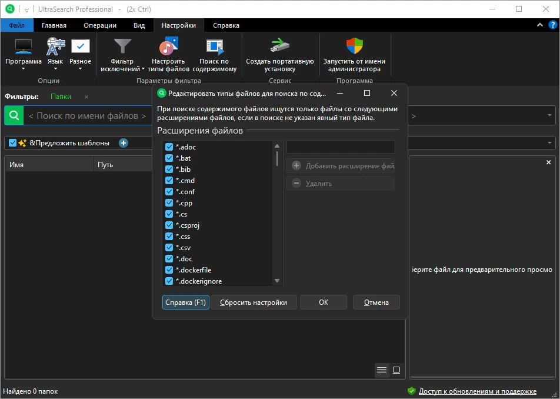Open the Файл menu tab
The width and height of the screenshot is (560, 399).
click(x=17, y=25)
